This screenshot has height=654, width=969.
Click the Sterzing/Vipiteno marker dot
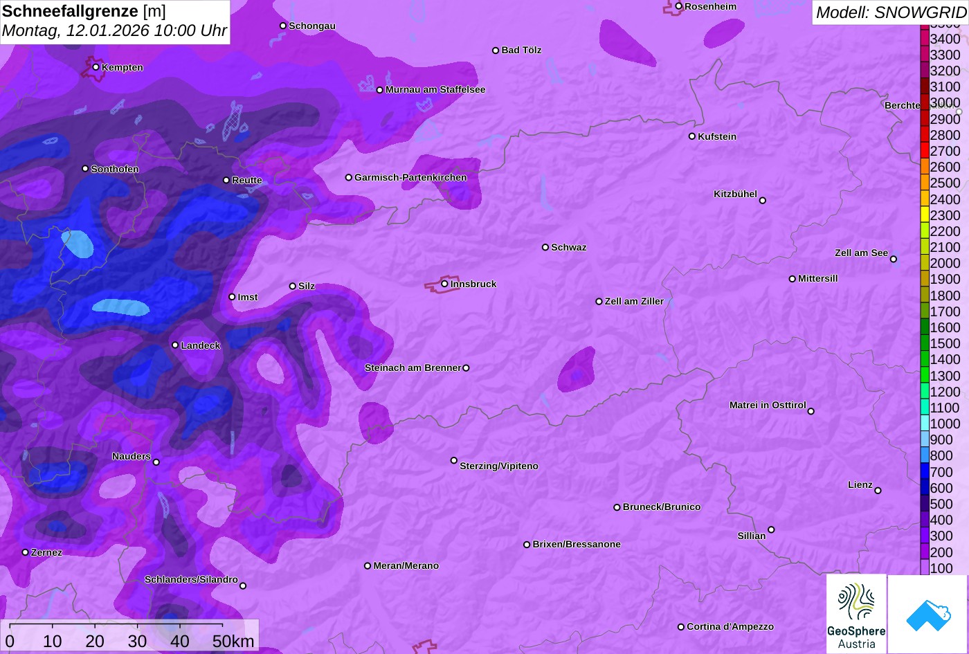tap(454, 460)
